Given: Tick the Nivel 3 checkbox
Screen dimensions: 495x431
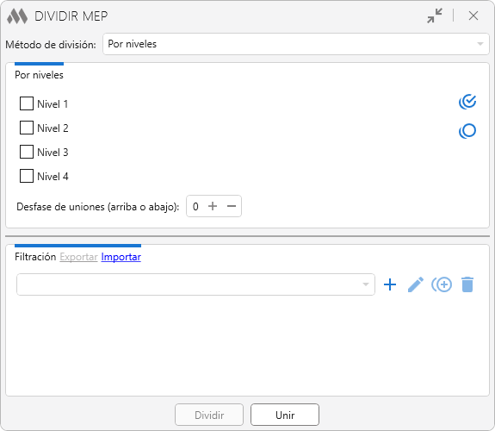Looking at the screenshot, I should click(27, 152).
